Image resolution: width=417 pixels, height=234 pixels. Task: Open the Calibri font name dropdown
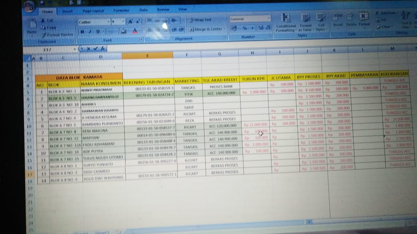(x=109, y=22)
